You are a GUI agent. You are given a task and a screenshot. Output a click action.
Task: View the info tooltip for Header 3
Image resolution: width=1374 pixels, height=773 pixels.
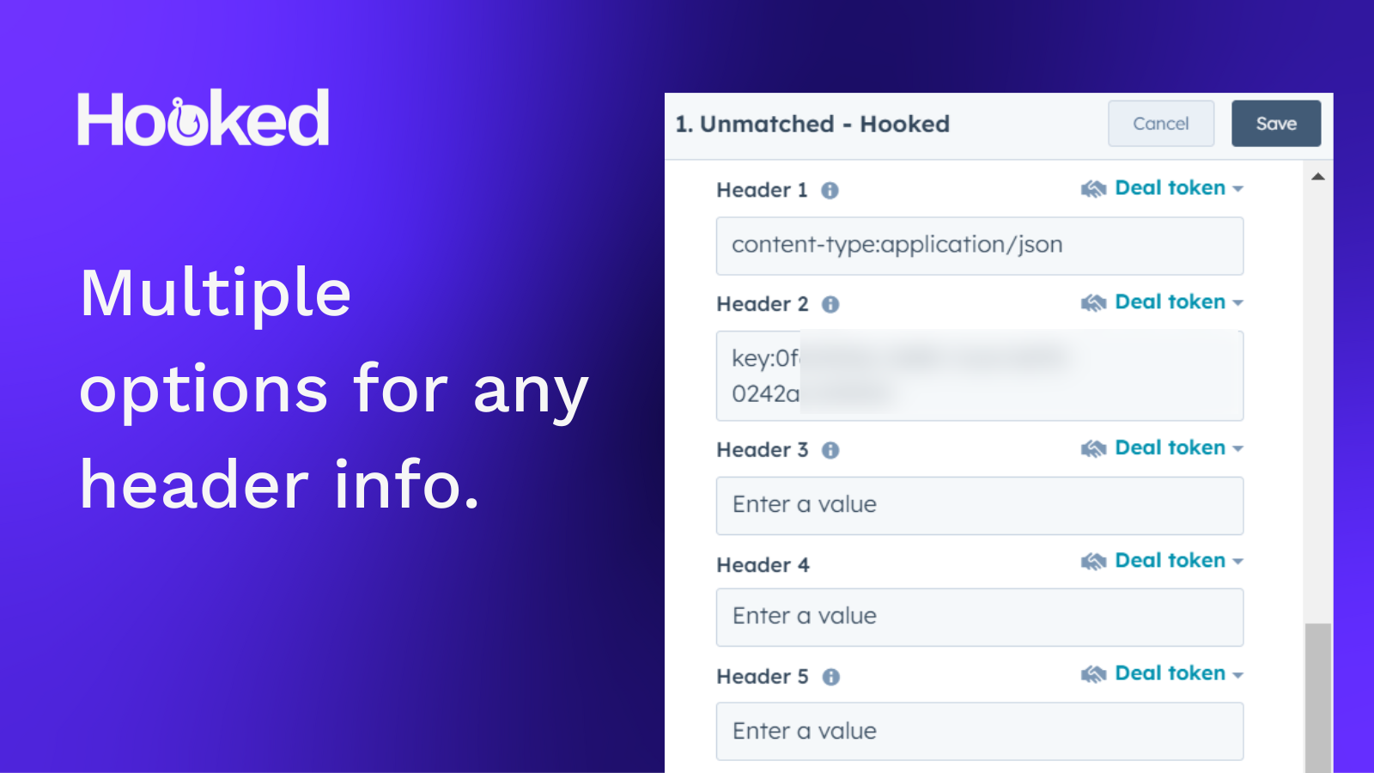coord(830,449)
